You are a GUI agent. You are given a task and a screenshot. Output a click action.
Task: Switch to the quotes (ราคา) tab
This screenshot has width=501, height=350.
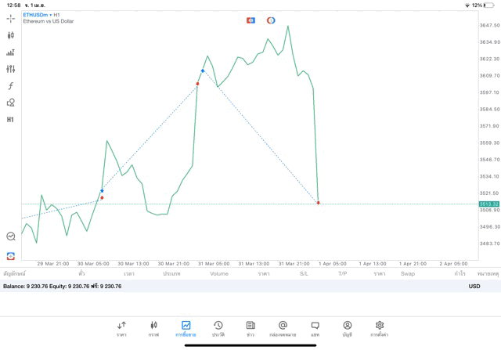coord(121,328)
